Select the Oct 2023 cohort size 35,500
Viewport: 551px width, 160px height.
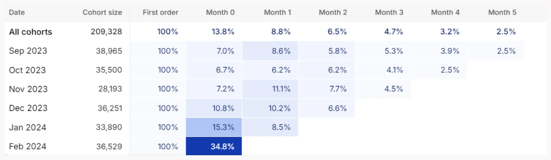tap(109, 70)
